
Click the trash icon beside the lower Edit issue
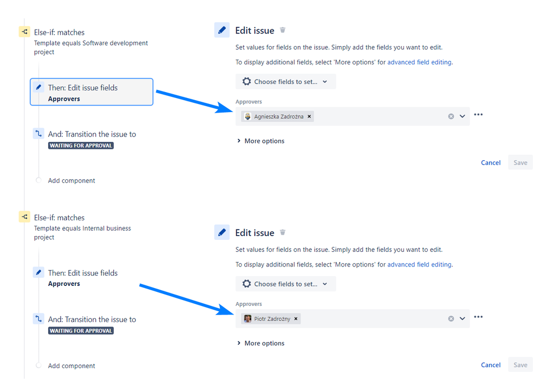click(283, 233)
